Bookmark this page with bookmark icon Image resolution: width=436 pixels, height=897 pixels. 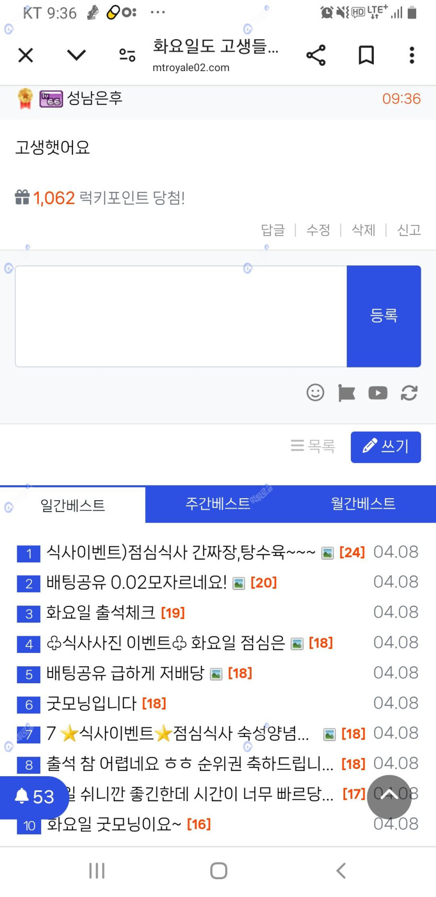(x=366, y=55)
